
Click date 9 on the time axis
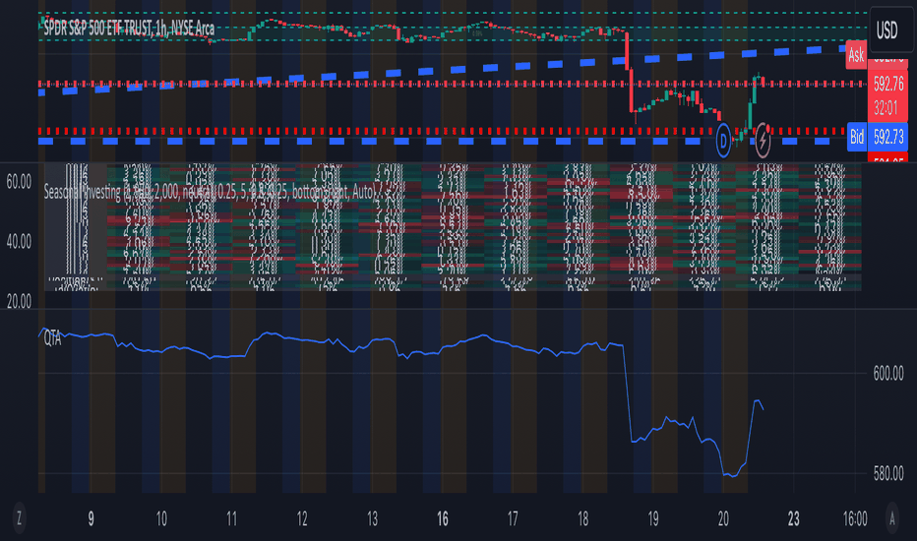tap(91, 518)
